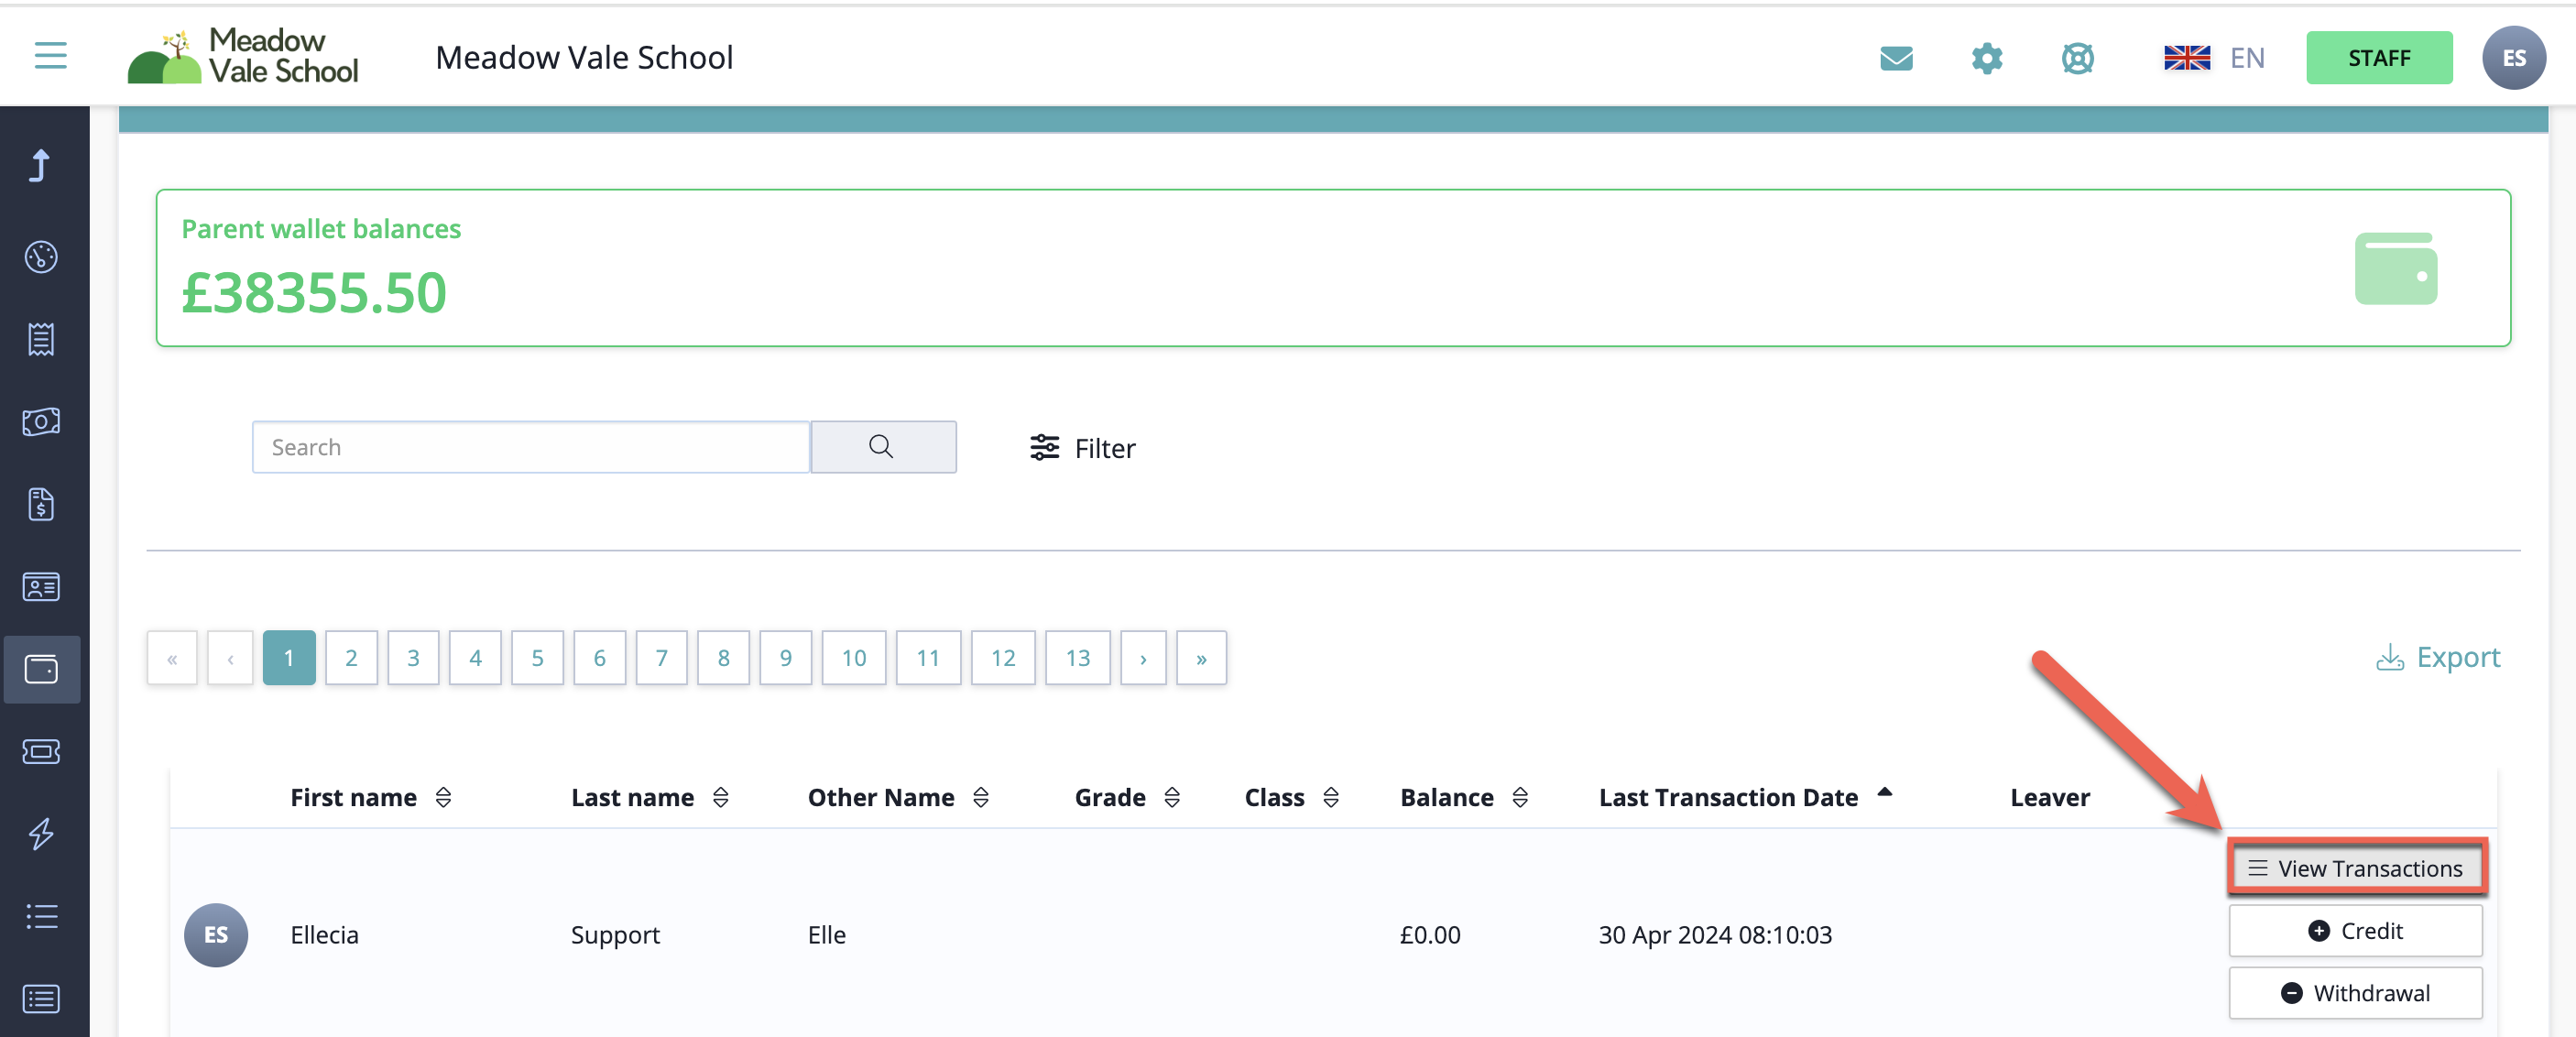Focus the Search input field

530,447
